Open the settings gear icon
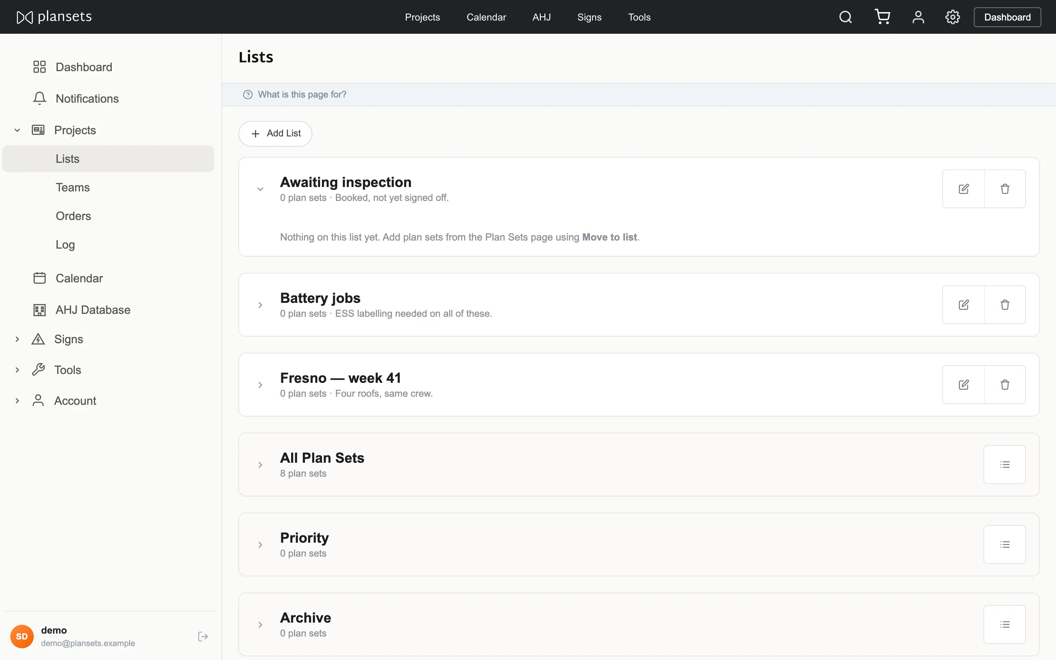 click(x=953, y=17)
